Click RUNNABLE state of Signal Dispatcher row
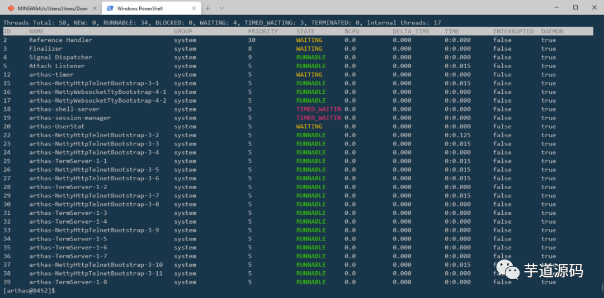Screen dimensions: 604x298 311,57
